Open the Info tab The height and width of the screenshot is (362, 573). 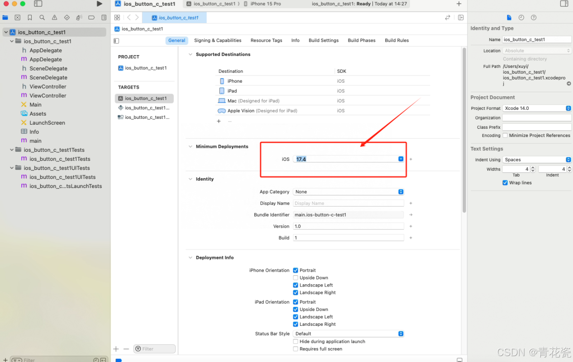(295, 40)
